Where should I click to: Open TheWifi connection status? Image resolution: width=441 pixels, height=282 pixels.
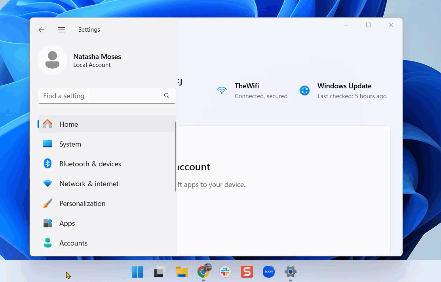coord(252,91)
